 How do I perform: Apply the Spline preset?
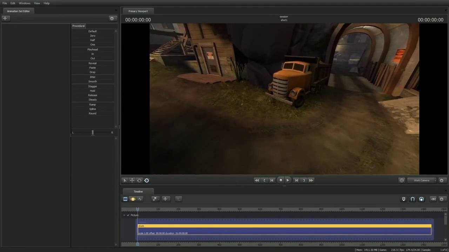[x=93, y=109]
